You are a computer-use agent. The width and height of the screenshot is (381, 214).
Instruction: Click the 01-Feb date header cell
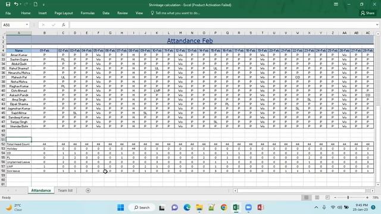point(45,51)
